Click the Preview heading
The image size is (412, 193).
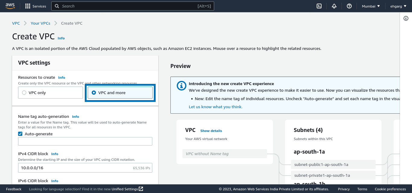pos(180,66)
